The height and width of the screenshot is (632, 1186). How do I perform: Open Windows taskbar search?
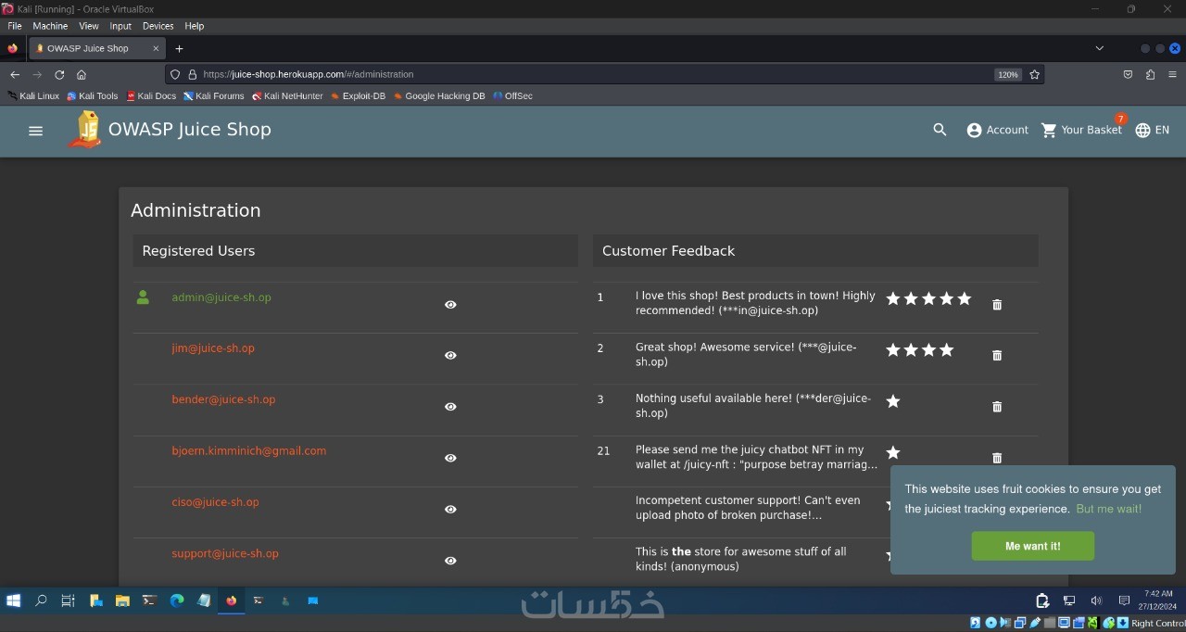point(41,600)
